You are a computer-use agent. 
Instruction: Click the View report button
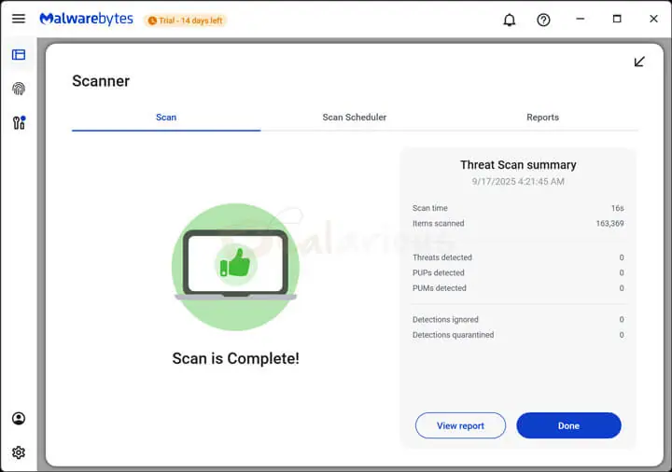click(460, 425)
